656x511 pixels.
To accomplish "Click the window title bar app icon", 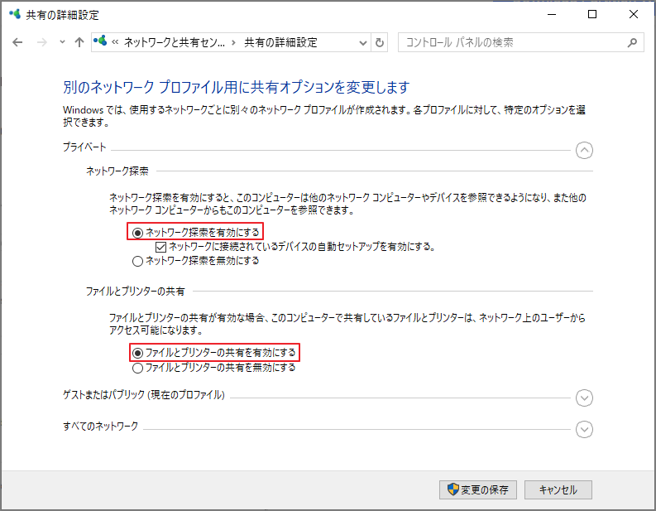I will click(x=15, y=15).
